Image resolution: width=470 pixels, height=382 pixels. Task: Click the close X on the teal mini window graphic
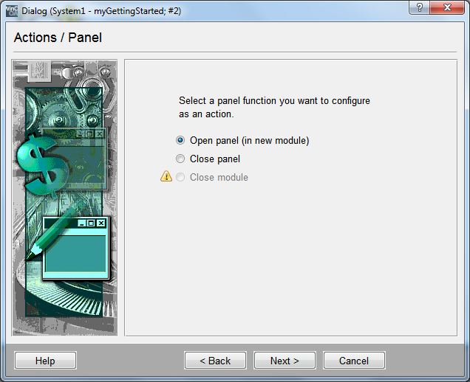(101, 223)
